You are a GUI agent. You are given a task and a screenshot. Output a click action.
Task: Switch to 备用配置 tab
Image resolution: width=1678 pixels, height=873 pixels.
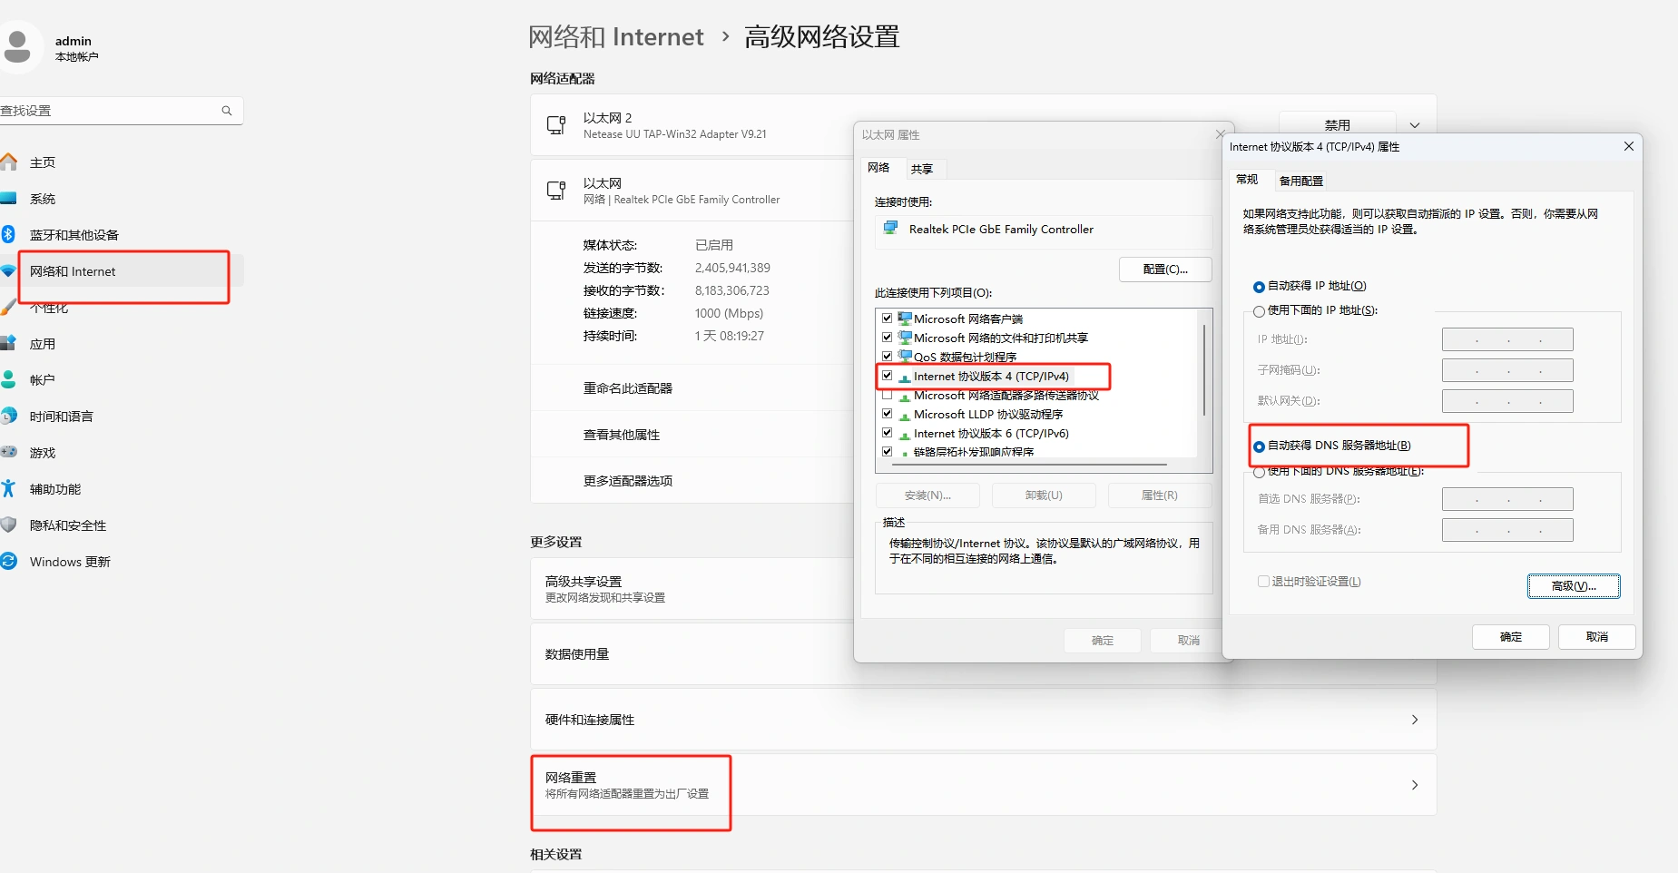point(1301,181)
